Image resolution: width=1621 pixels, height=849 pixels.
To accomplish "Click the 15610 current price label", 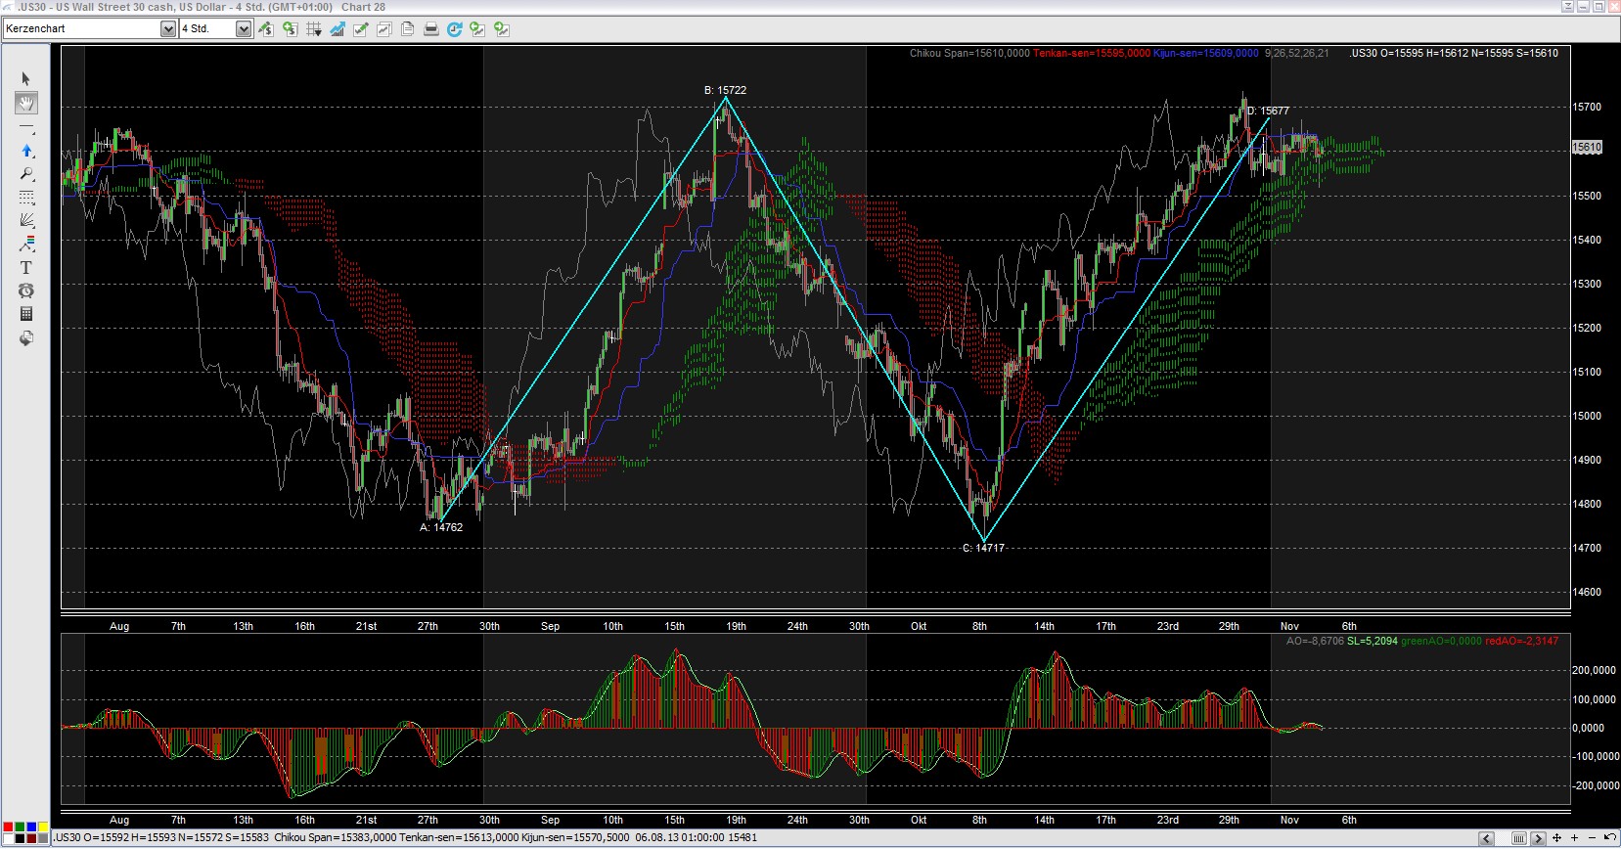I will (1586, 148).
